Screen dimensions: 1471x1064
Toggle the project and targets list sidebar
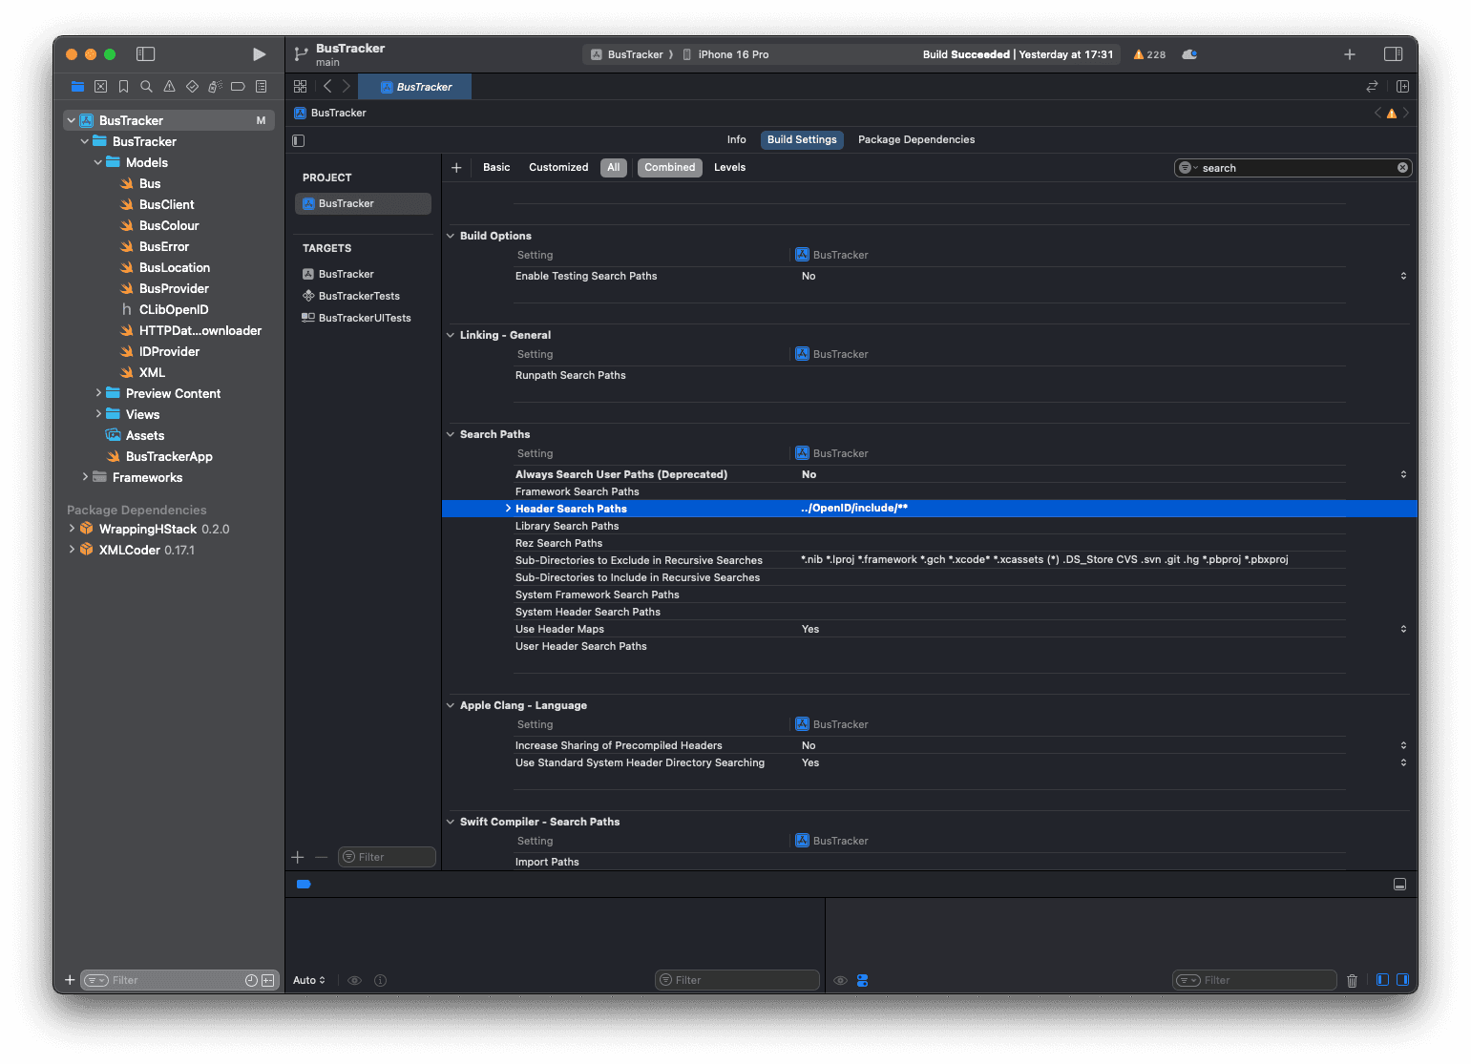click(298, 140)
